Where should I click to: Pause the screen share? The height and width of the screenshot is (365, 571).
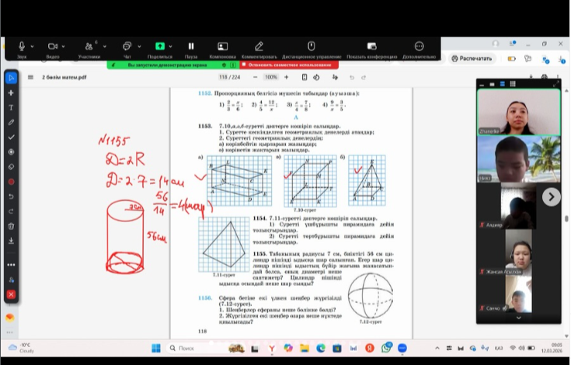(191, 47)
